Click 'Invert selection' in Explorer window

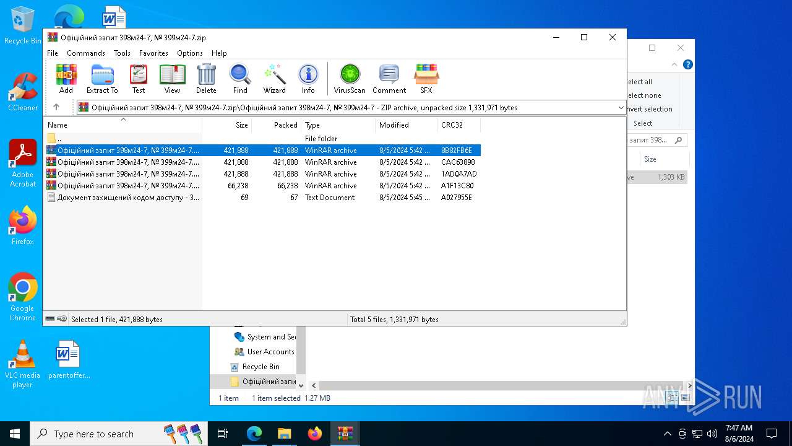coord(650,109)
